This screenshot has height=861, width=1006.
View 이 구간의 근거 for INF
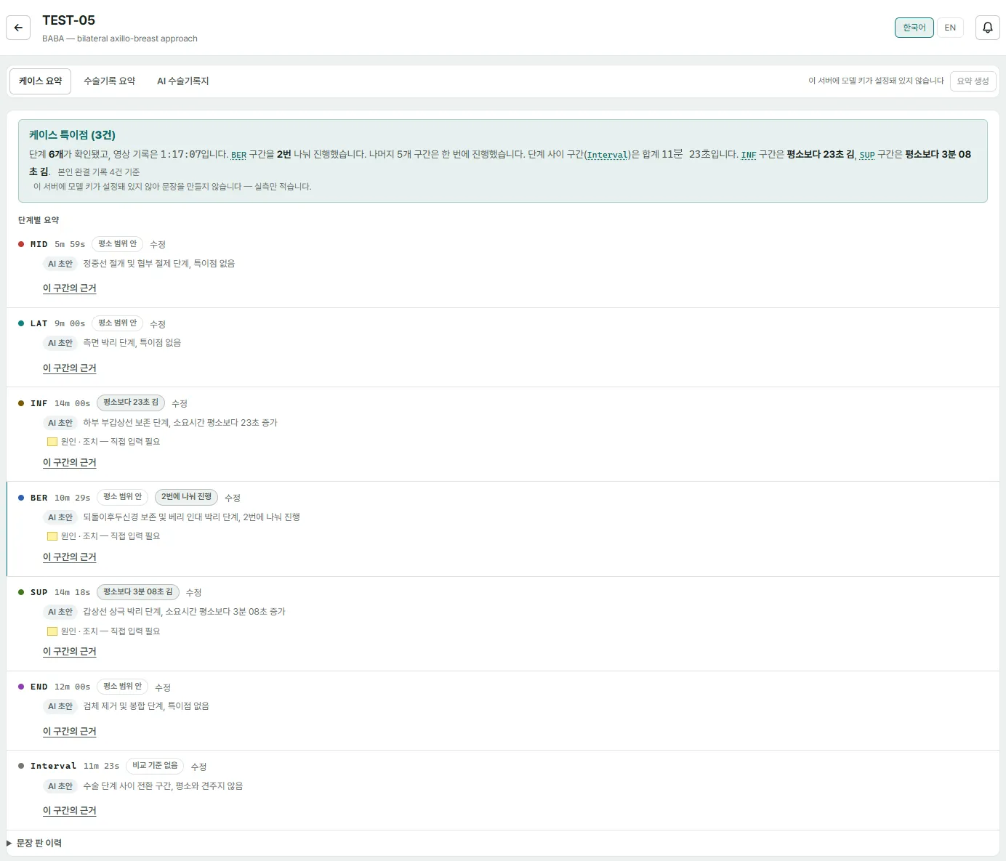(x=70, y=463)
